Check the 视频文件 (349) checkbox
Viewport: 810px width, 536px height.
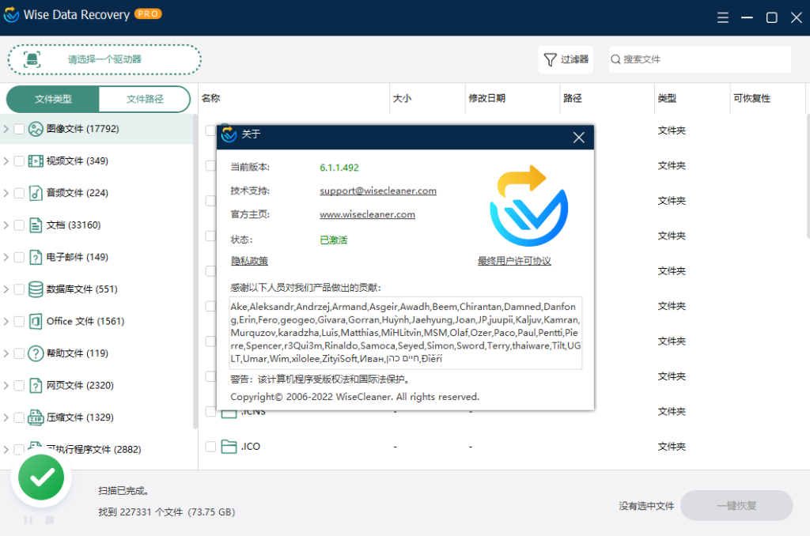pos(19,161)
